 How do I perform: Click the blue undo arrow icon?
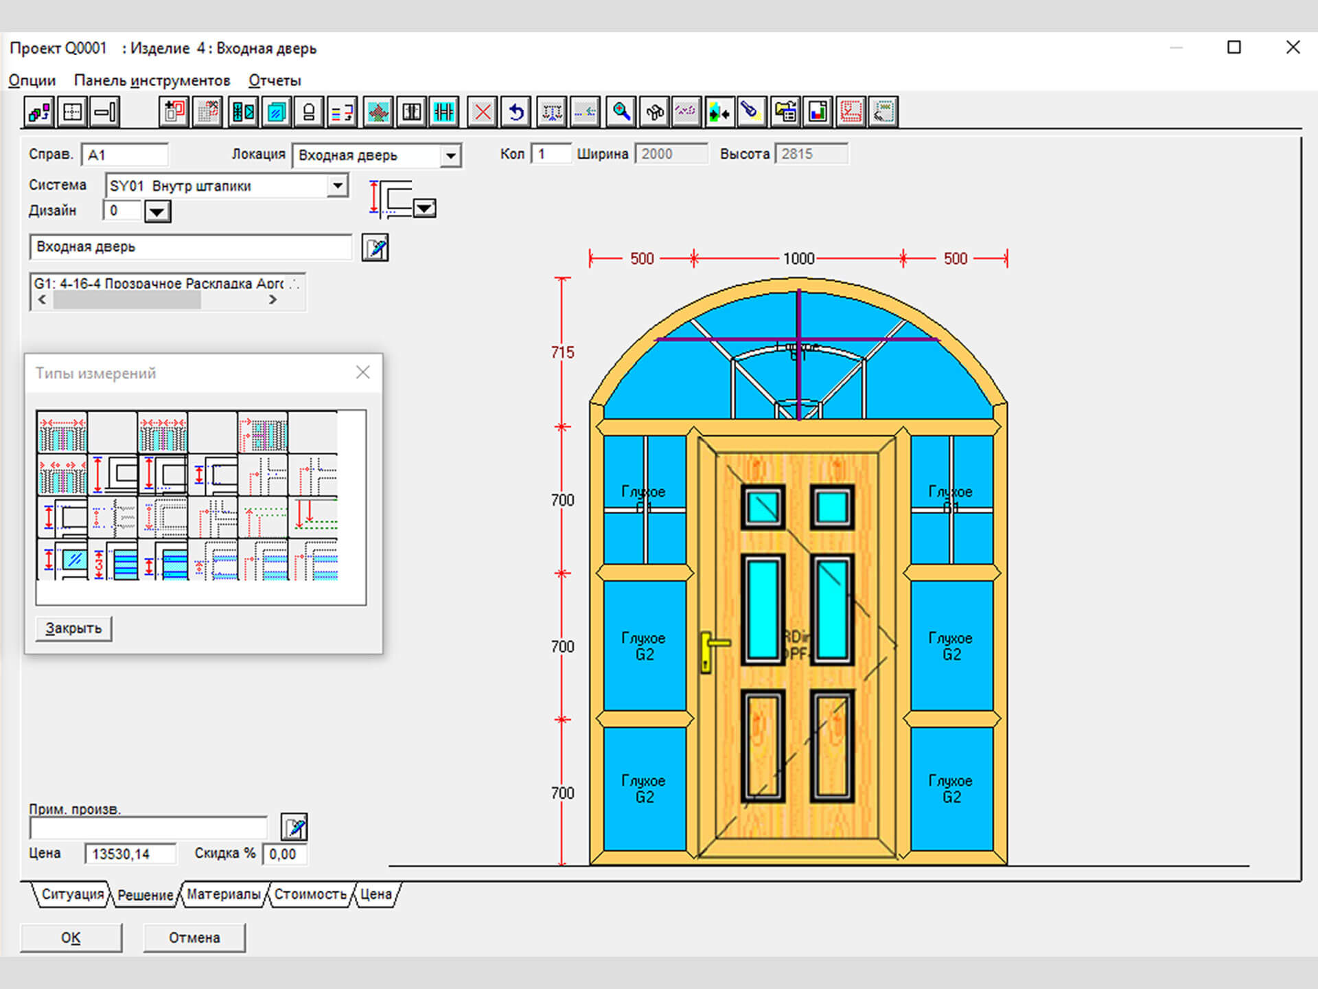pyautogui.click(x=516, y=112)
